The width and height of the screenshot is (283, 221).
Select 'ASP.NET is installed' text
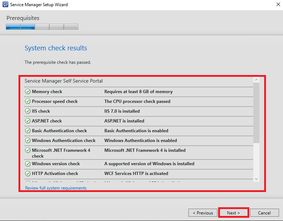[x=124, y=121]
